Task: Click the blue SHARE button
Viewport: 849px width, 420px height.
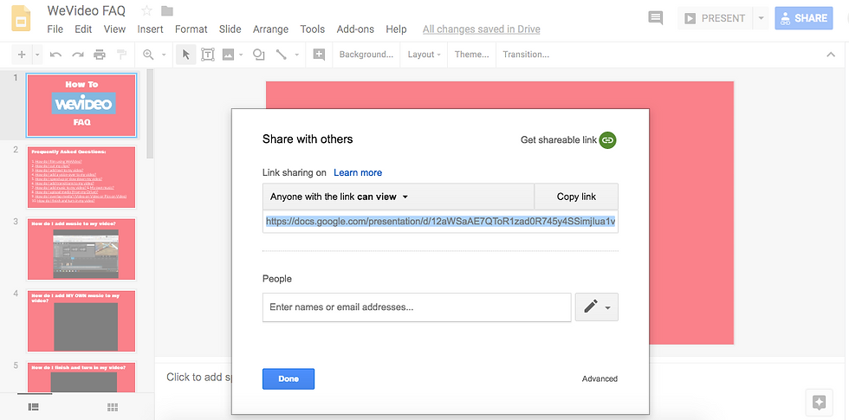Action: [804, 18]
